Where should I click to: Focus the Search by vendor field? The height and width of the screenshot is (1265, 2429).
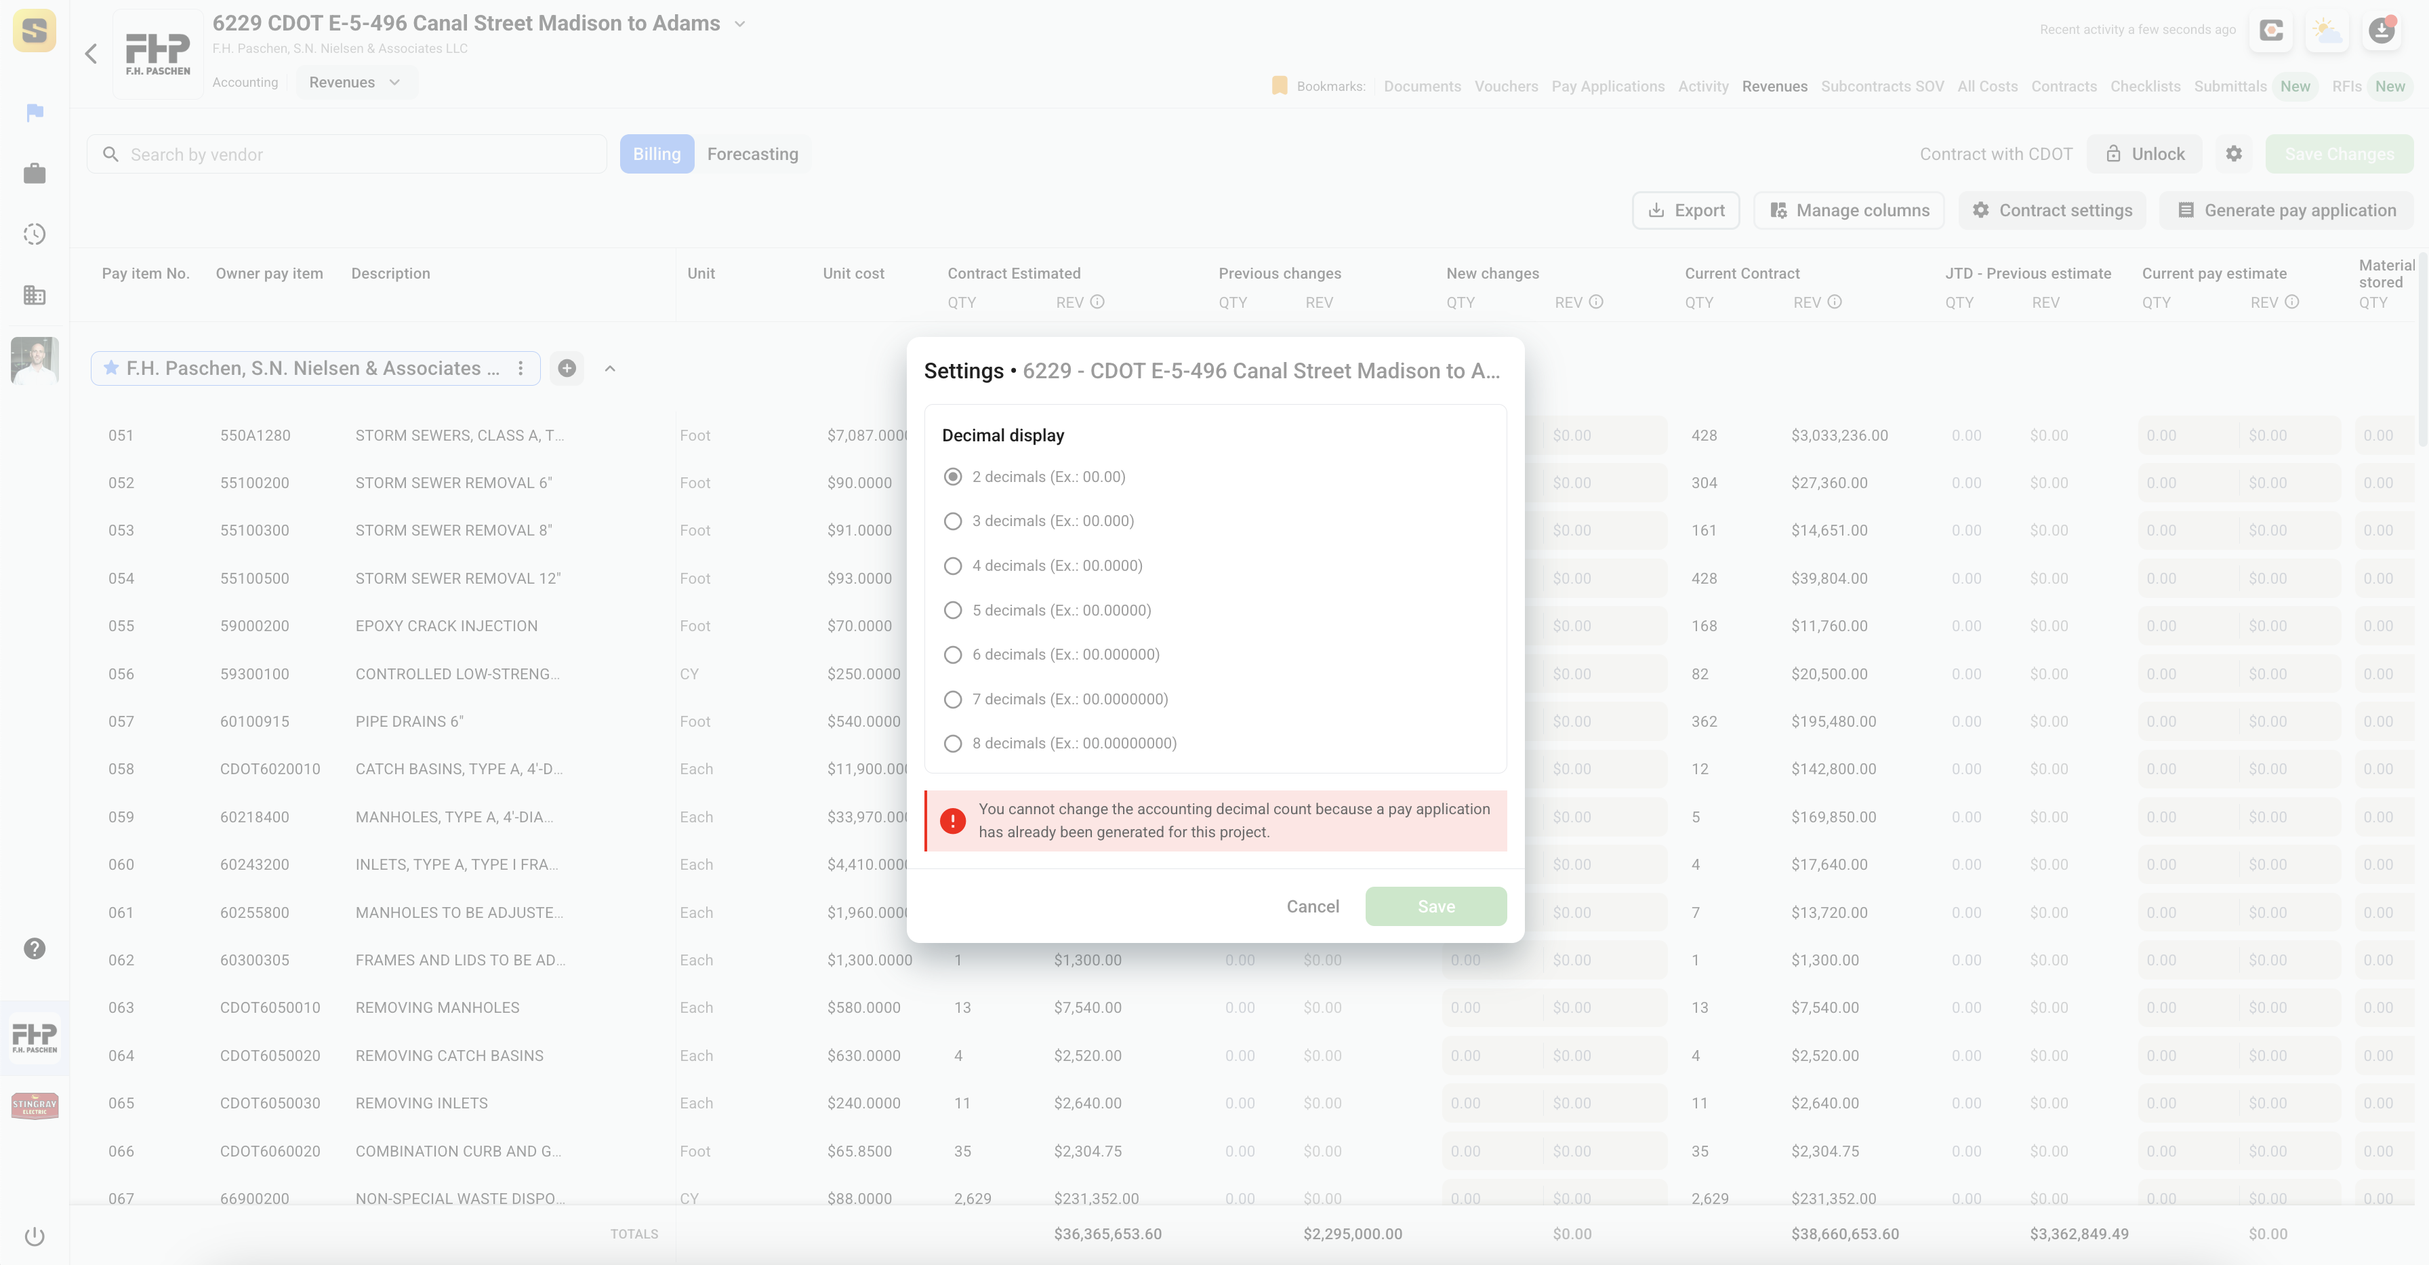click(x=347, y=154)
